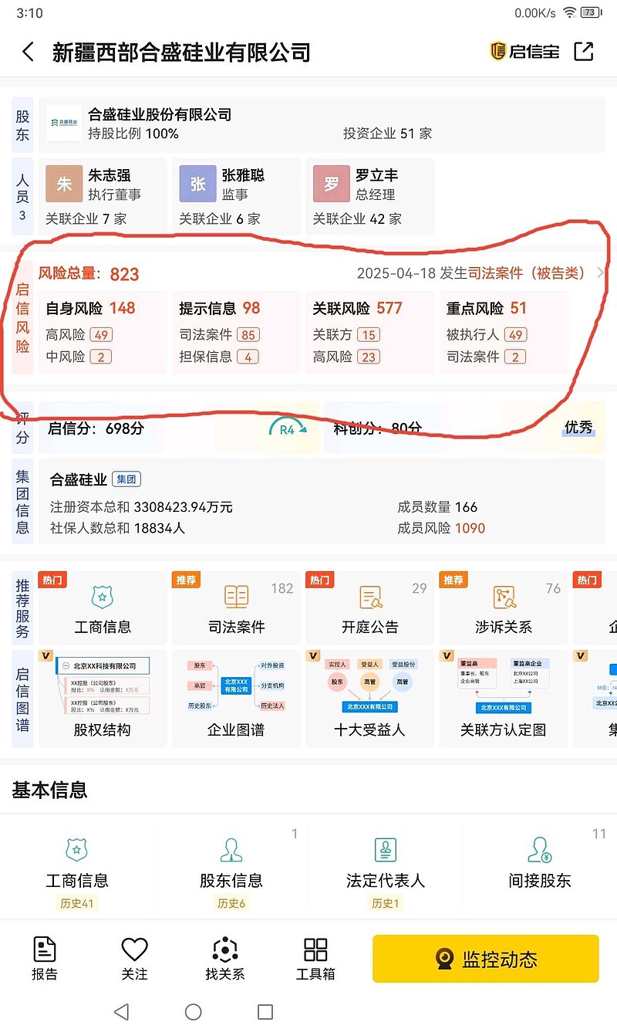This screenshot has width=617, height=1029.
Task: Tap the 优秀 rating label
Action: coord(578,427)
